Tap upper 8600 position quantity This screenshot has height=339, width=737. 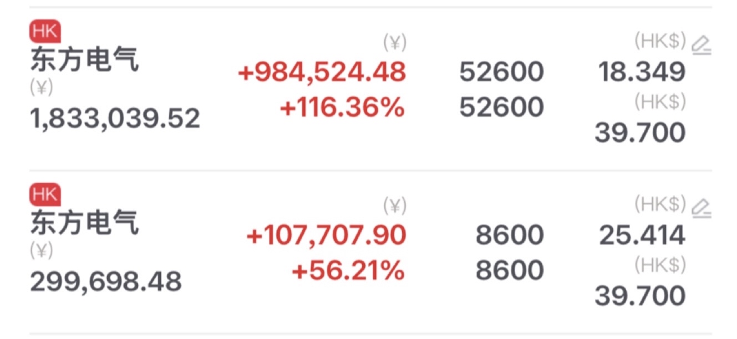tap(510, 235)
